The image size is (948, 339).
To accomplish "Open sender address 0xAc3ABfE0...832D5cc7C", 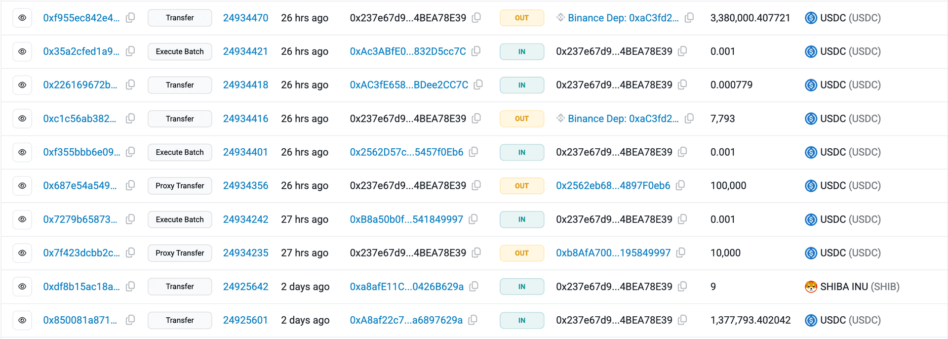I will (x=408, y=51).
